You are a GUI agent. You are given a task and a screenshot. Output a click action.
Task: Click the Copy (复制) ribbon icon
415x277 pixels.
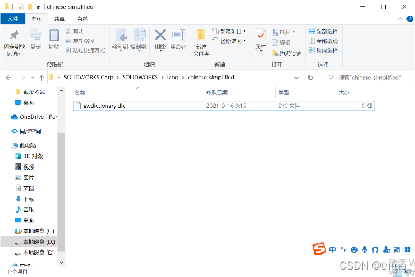click(36, 35)
